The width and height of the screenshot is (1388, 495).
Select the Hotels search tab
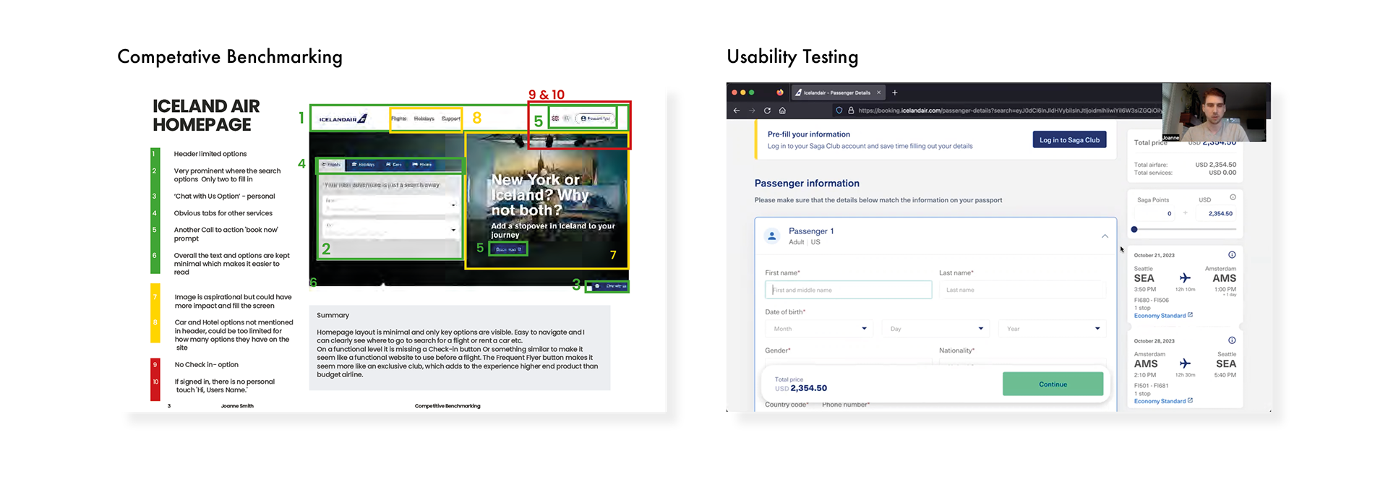point(422,165)
